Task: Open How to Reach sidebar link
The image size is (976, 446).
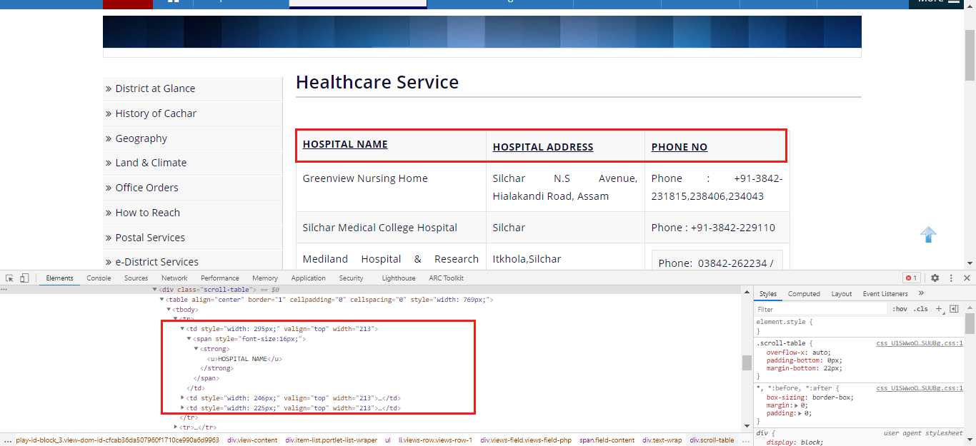Action: pyautogui.click(x=148, y=213)
